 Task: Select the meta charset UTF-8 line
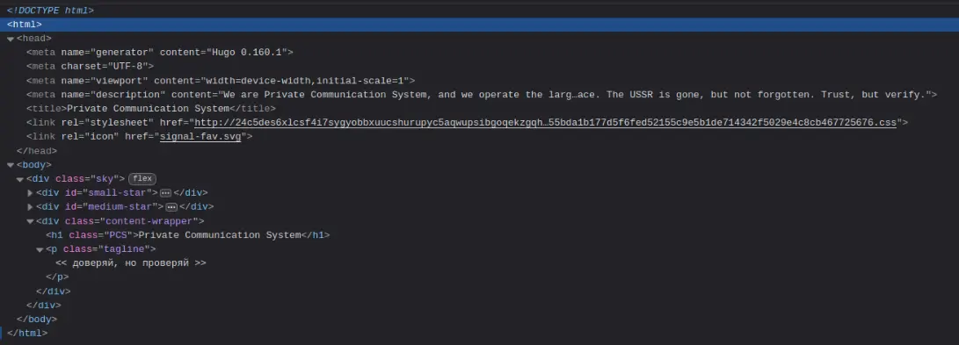(x=90, y=67)
